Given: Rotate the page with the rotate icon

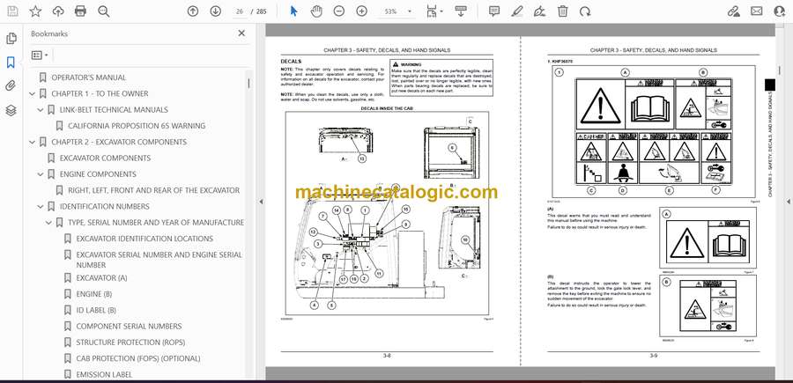Looking at the screenshot, I should [585, 11].
